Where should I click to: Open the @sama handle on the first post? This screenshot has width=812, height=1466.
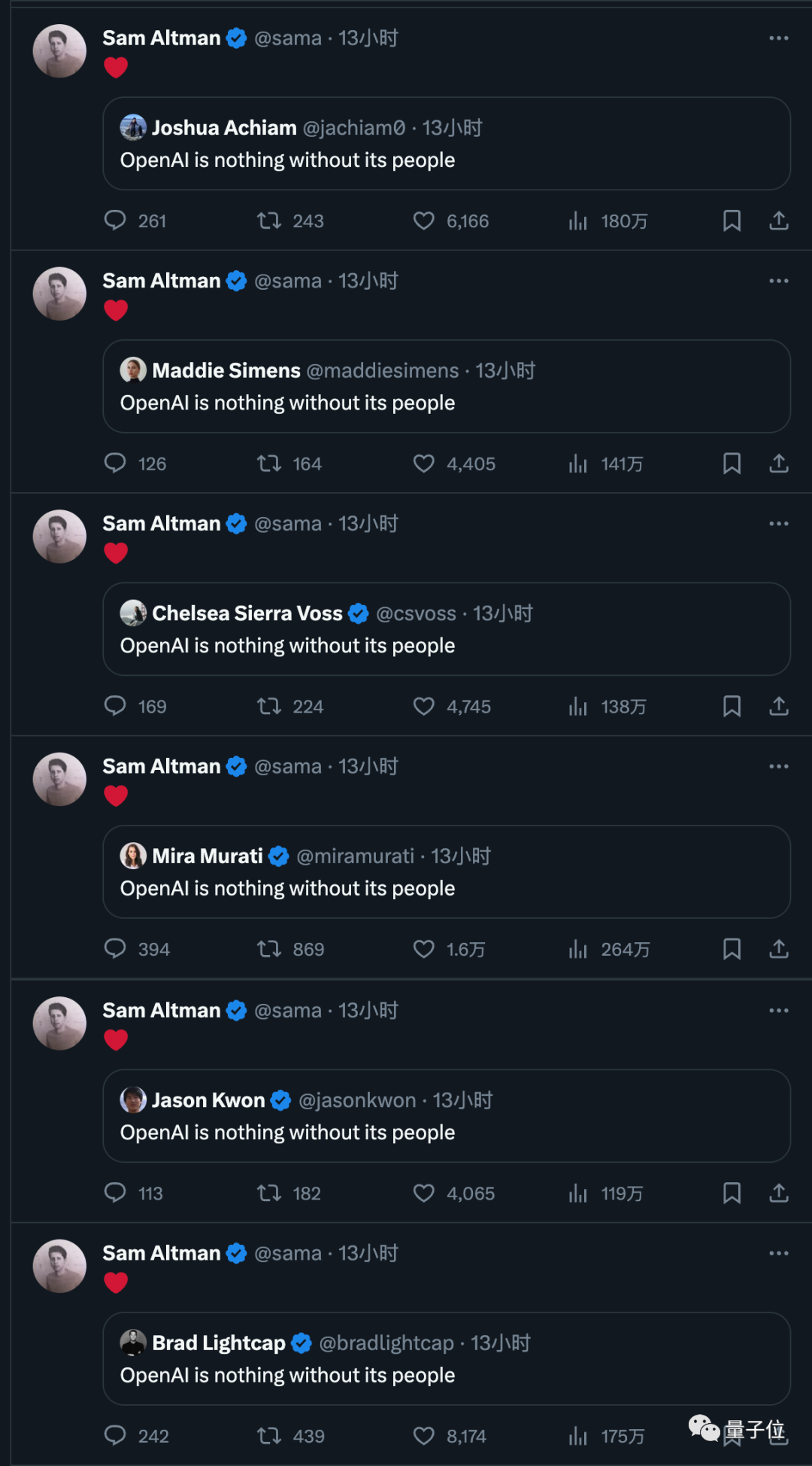(288, 38)
